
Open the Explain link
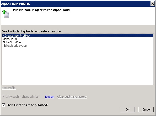tap(50, 97)
